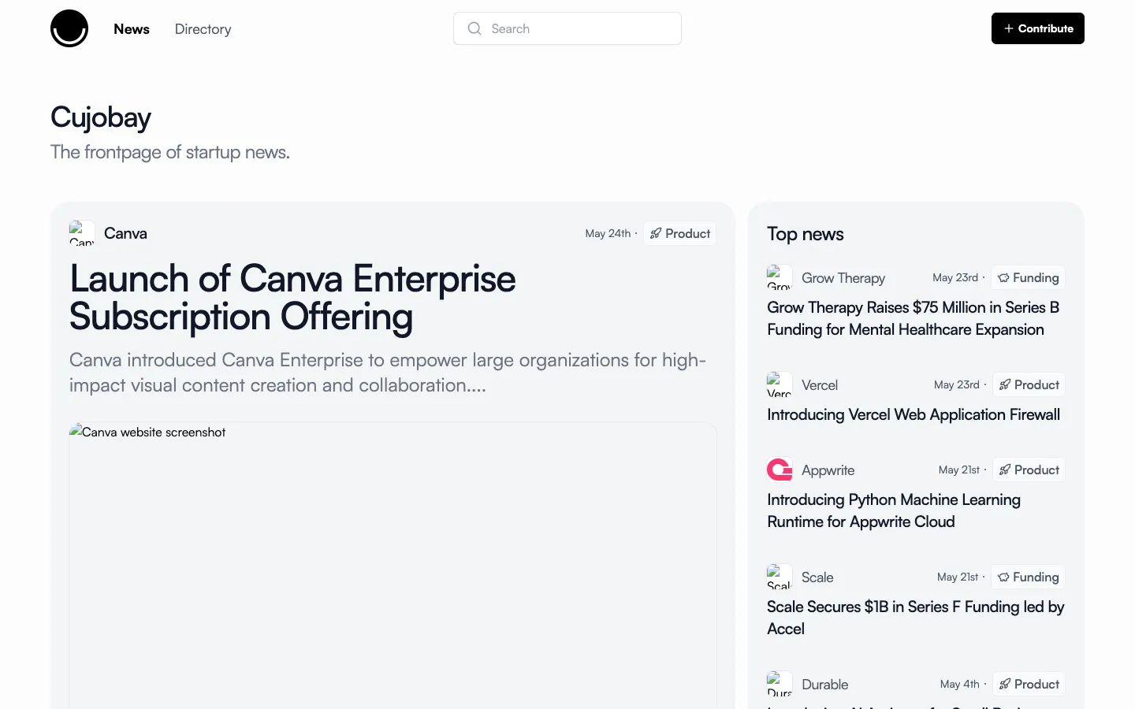
Task: Click the Scale logo
Action: [x=780, y=577]
